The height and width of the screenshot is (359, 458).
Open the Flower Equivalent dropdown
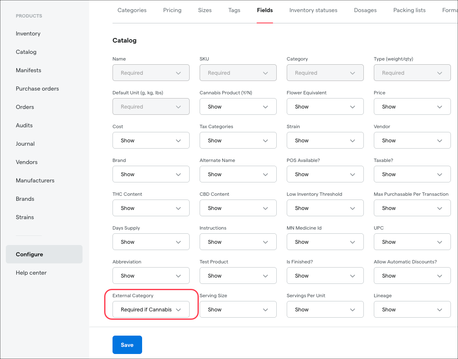tap(325, 107)
